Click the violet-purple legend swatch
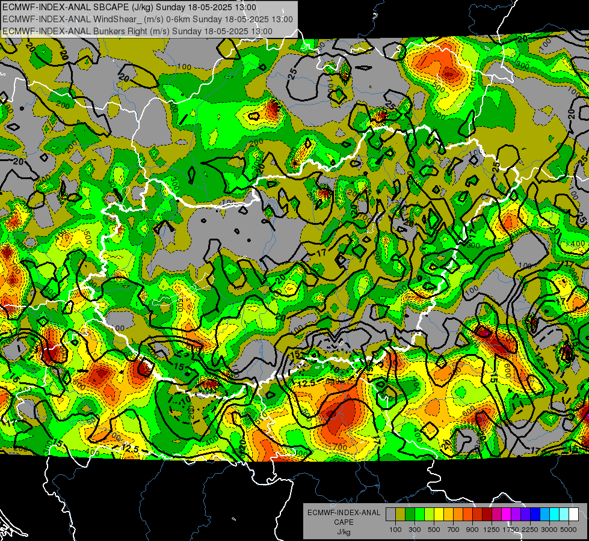Image resolution: width=589 pixels, height=541 pixels. pos(516,515)
